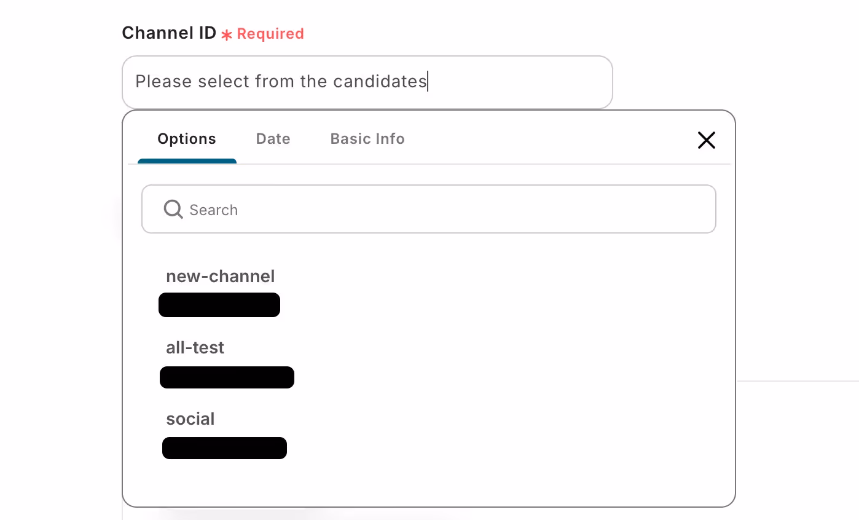Choose the all-test channel candidate
859x520 pixels.
tap(195, 348)
